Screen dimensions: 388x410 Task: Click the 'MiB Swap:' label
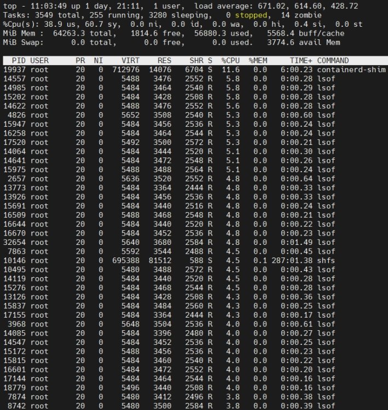pos(24,43)
